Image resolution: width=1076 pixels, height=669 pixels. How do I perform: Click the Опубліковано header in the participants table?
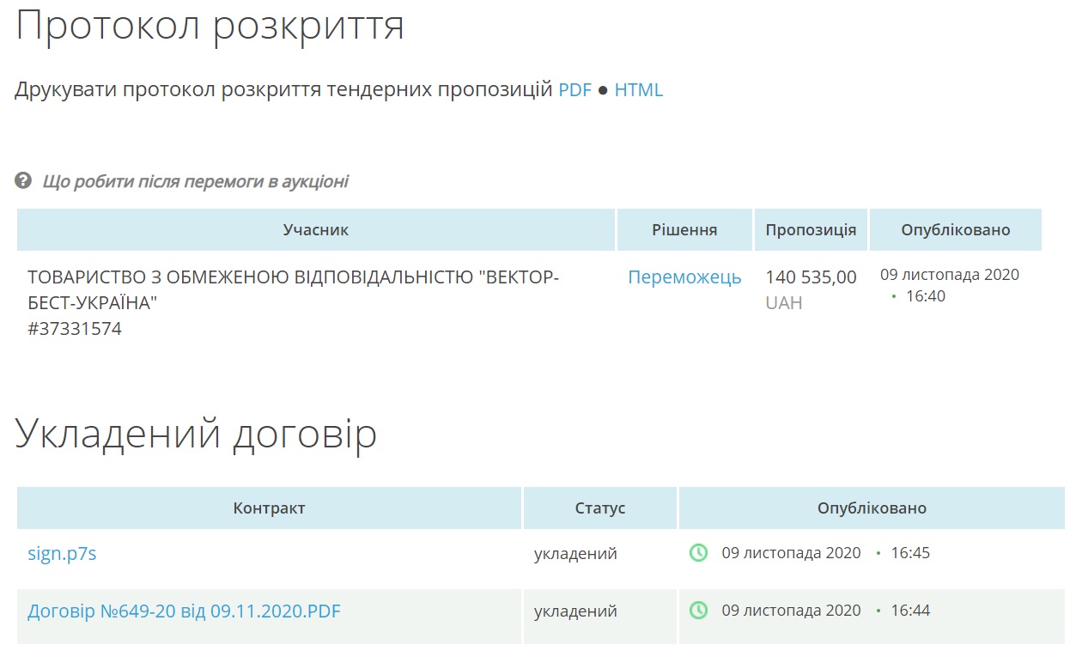point(955,230)
